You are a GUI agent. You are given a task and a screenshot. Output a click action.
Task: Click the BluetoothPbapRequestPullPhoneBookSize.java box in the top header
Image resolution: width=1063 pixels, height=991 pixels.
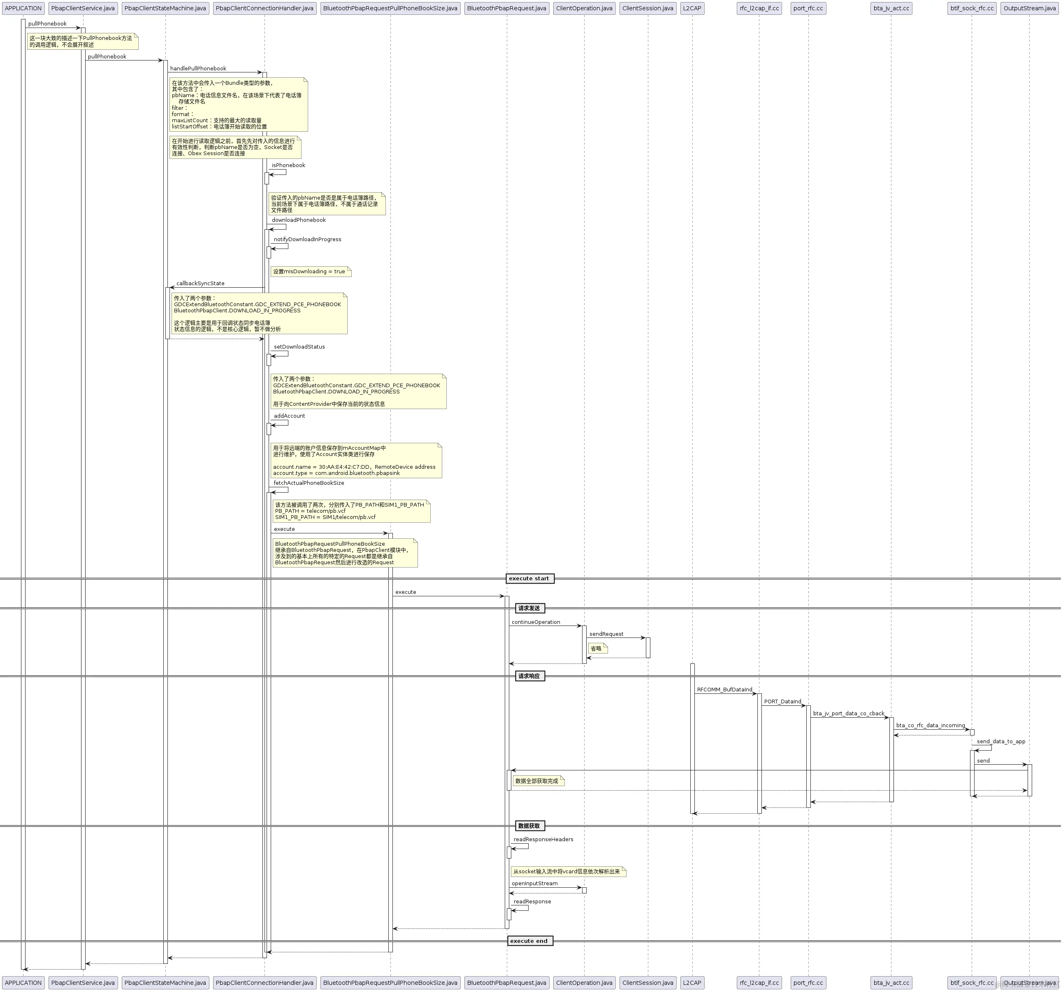pos(390,8)
